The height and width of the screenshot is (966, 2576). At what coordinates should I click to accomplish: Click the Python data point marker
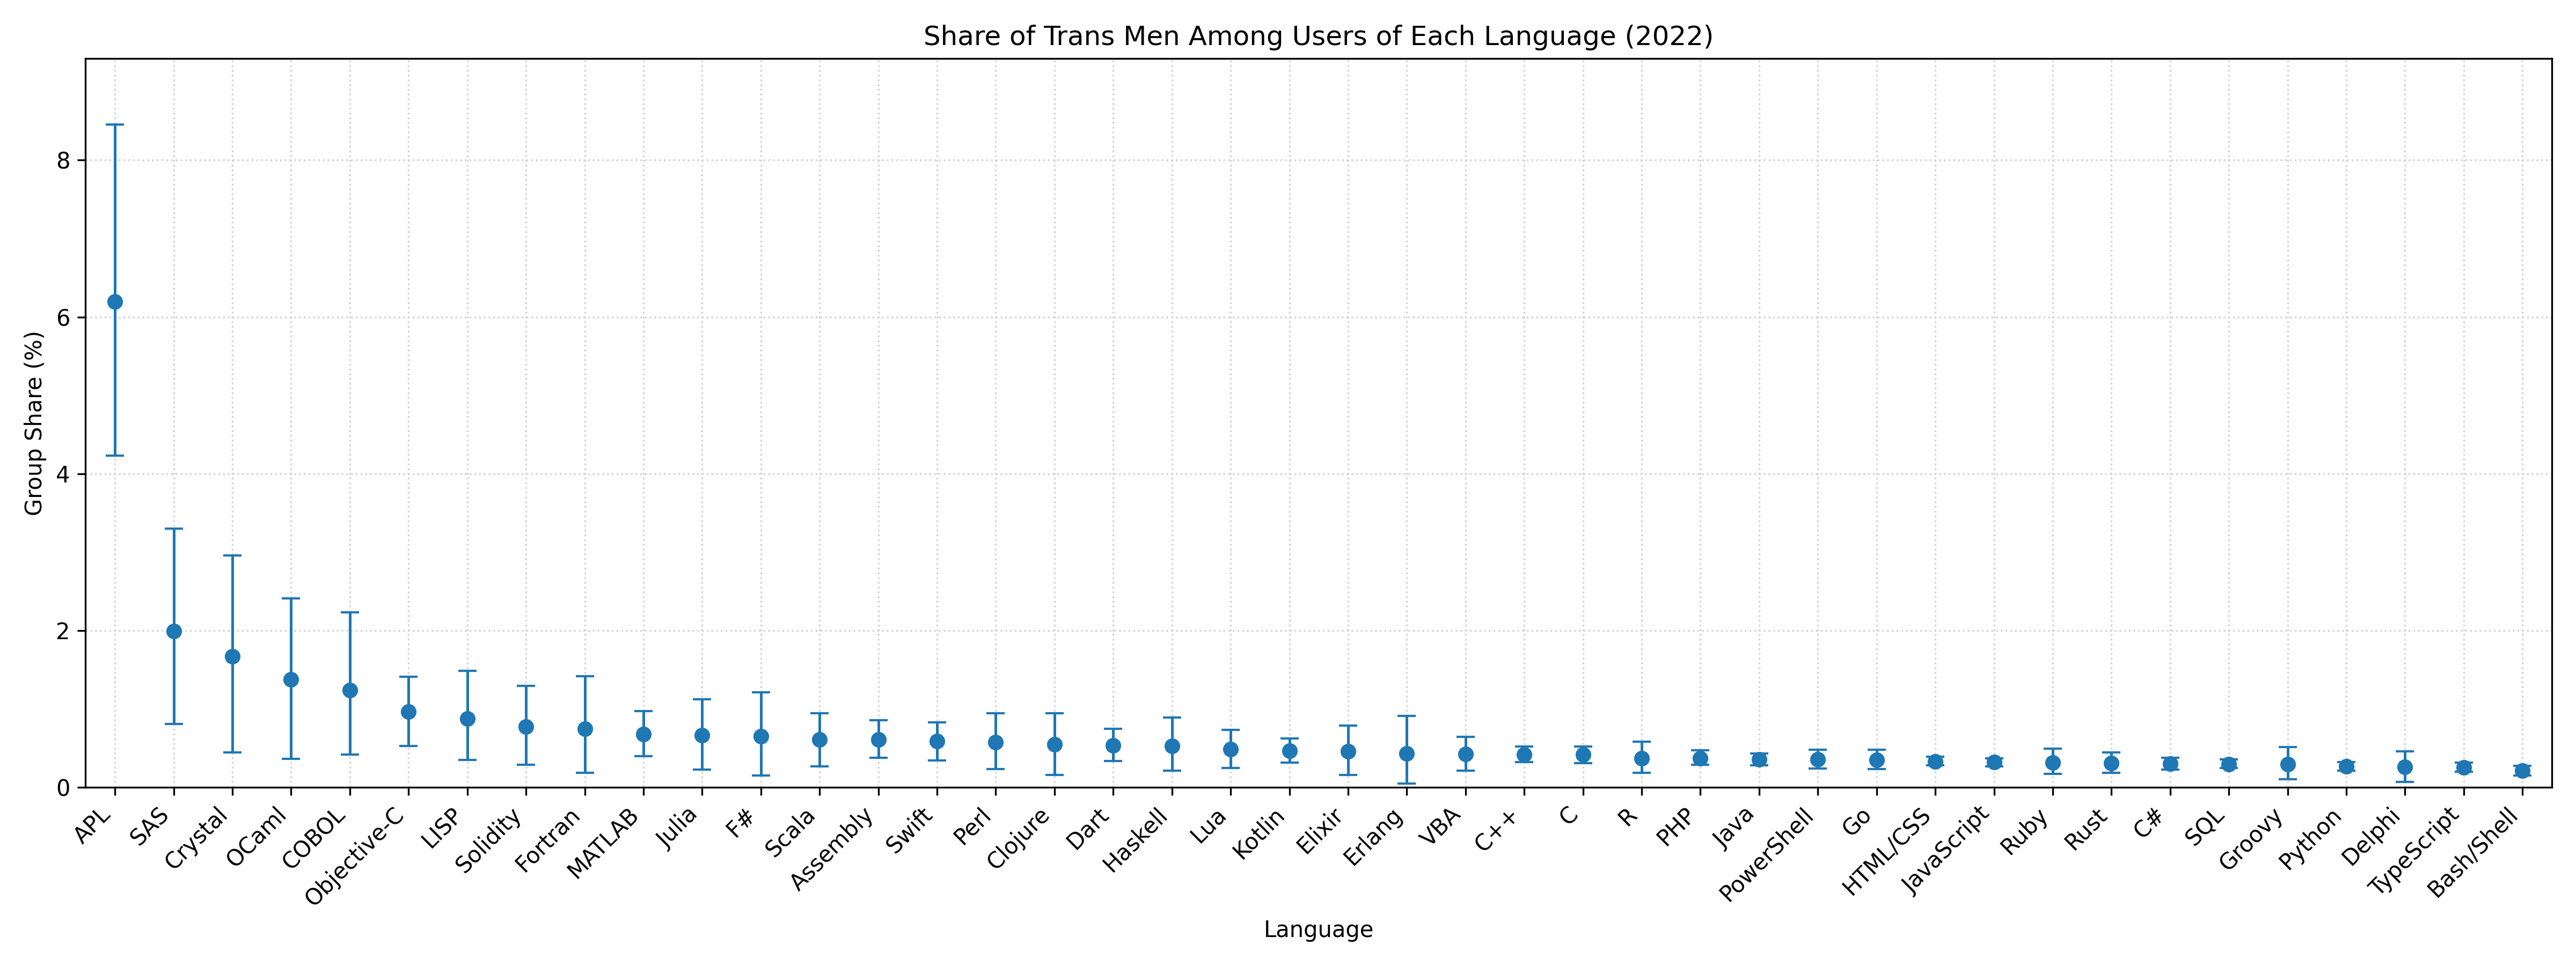[2346, 766]
